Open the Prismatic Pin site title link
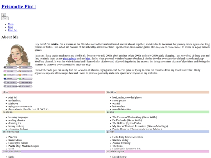 [x=19, y=7]
